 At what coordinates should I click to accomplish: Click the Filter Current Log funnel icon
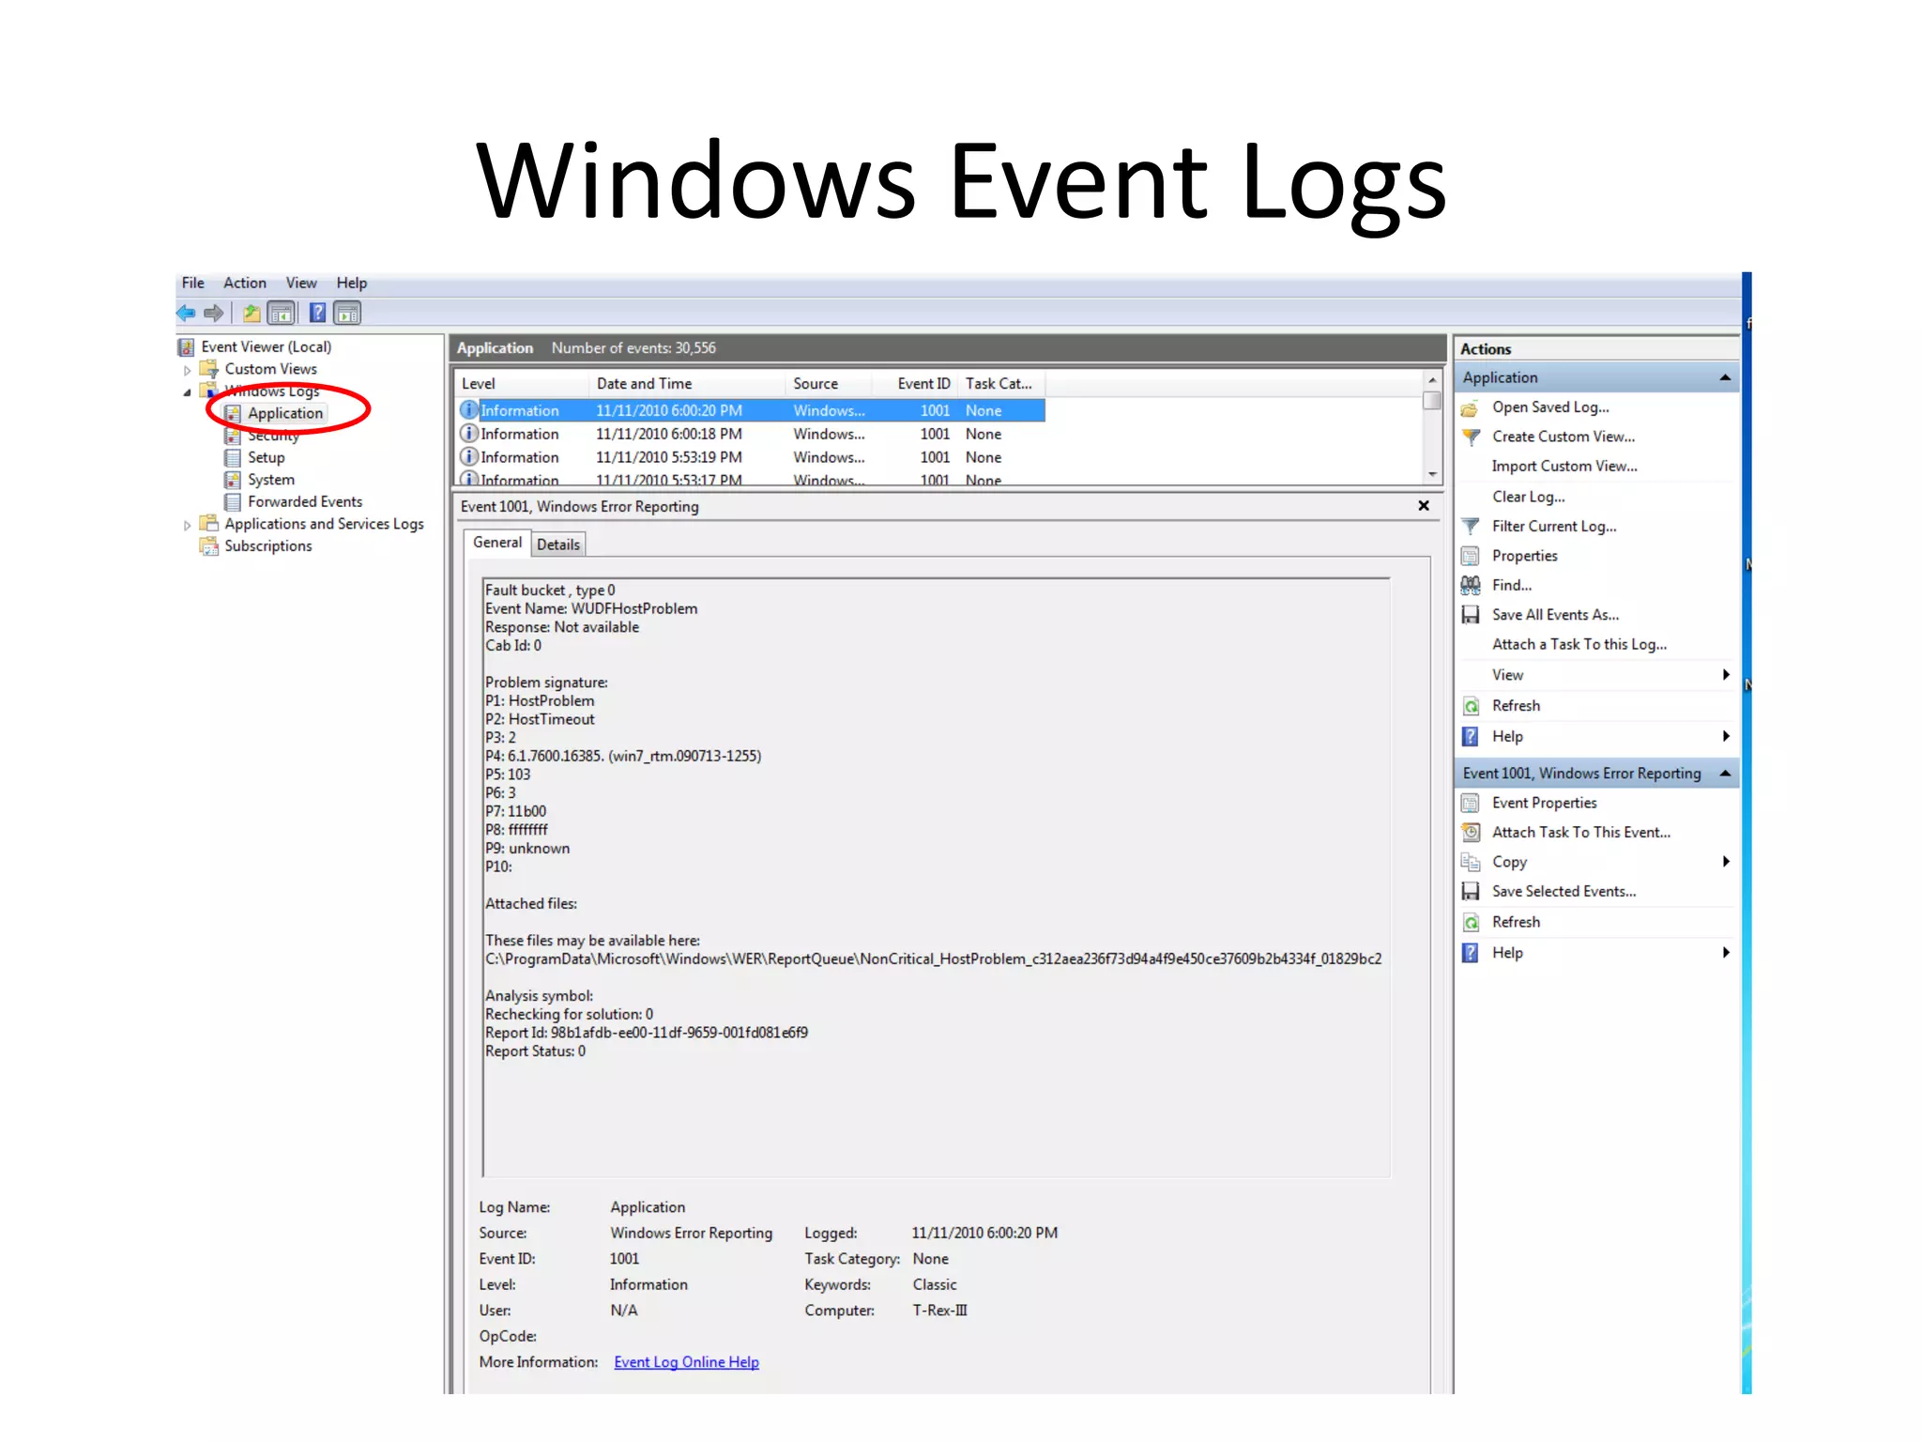tap(1471, 527)
